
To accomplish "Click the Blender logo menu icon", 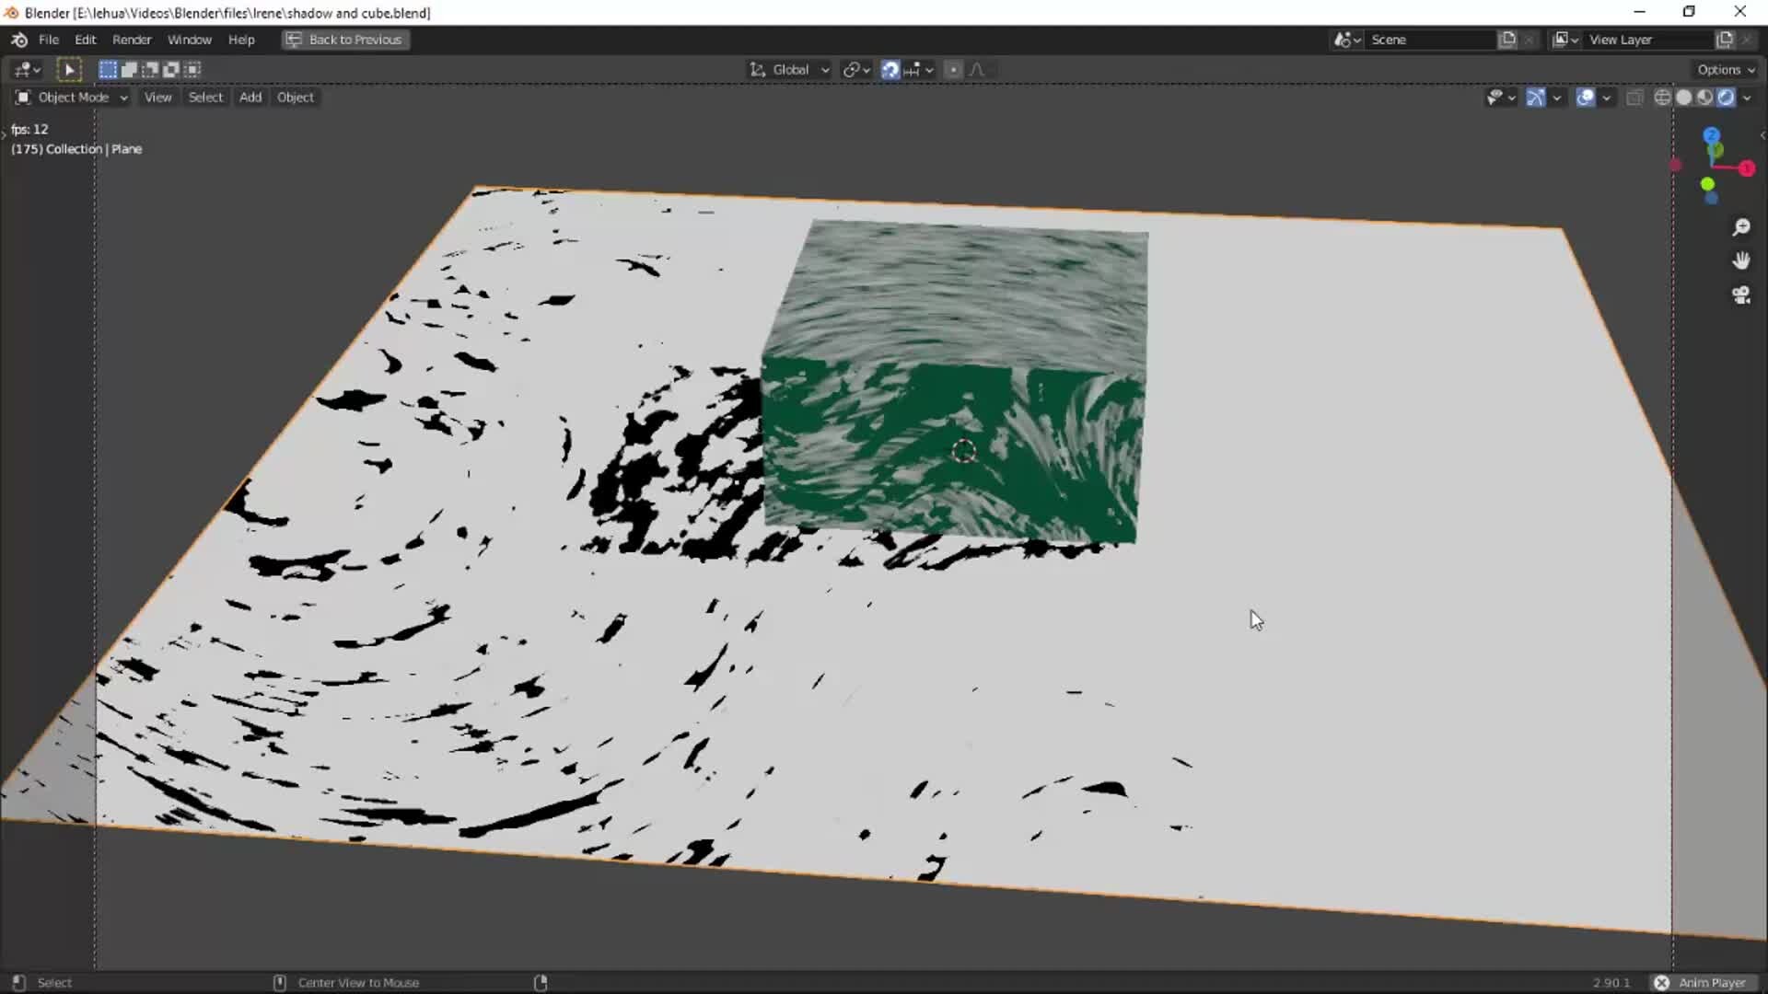I will tap(19, 40).
